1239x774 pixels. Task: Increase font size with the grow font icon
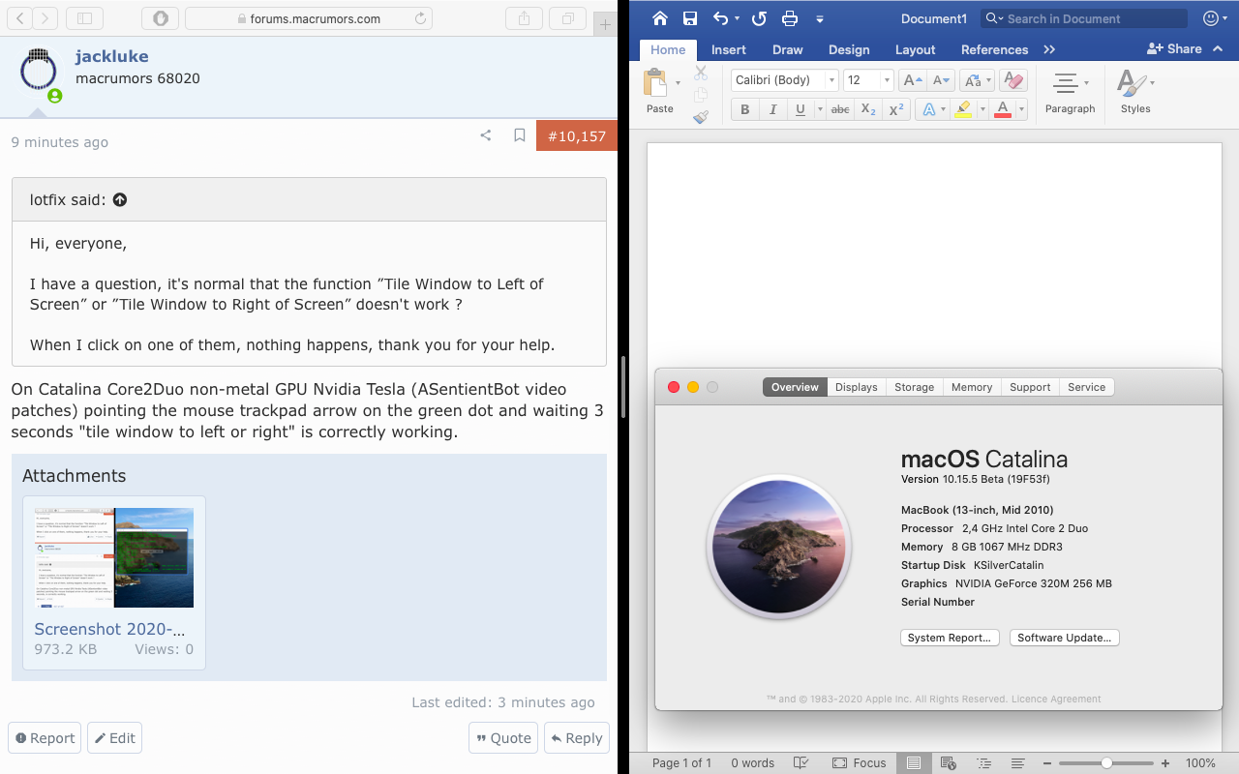coord(912,80)
